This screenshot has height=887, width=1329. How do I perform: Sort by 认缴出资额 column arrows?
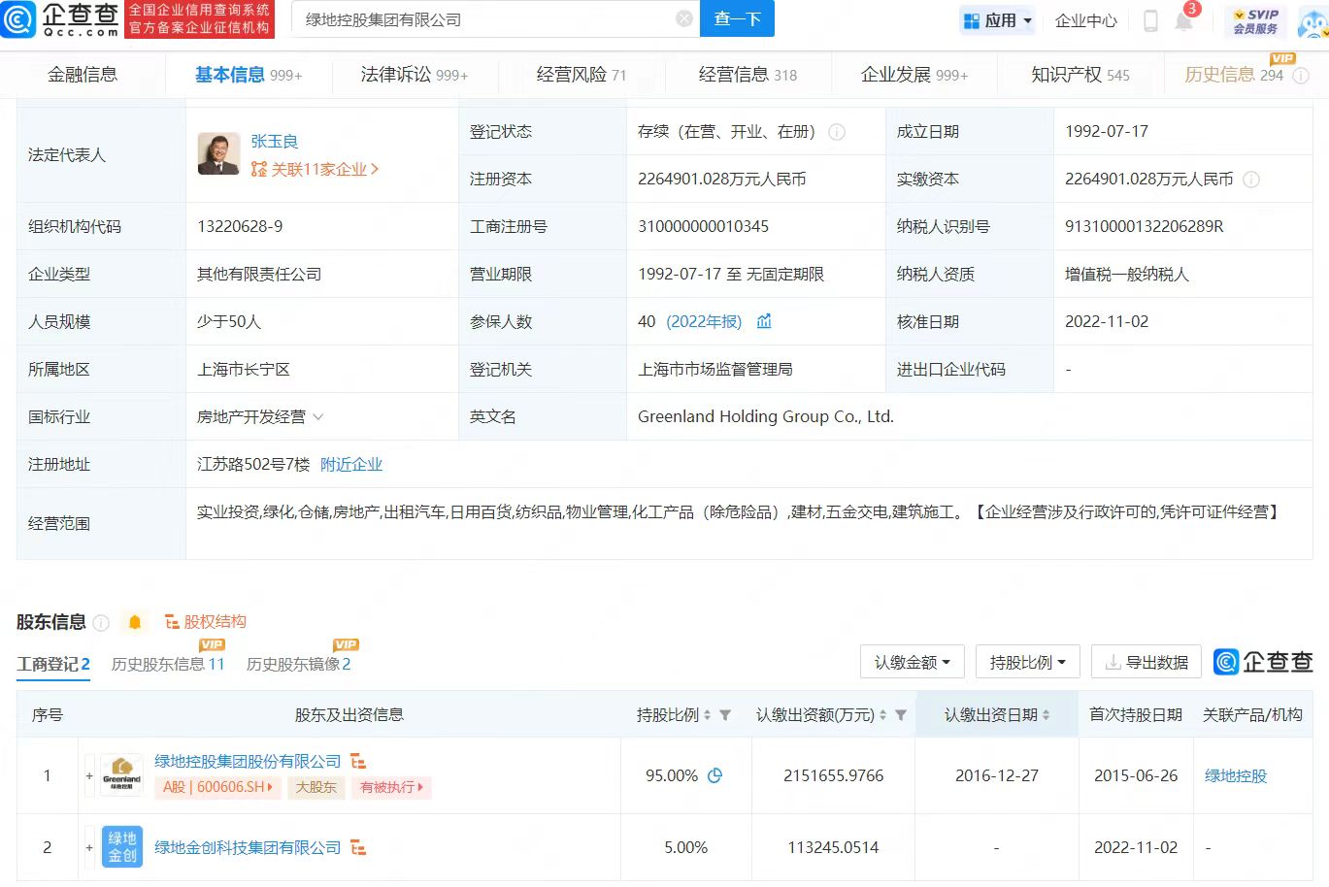tap(882, 715)
